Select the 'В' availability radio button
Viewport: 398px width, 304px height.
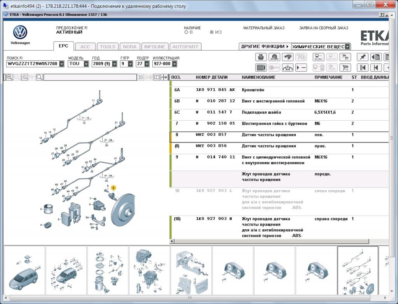pyautogui.click(x=186, y=32)
